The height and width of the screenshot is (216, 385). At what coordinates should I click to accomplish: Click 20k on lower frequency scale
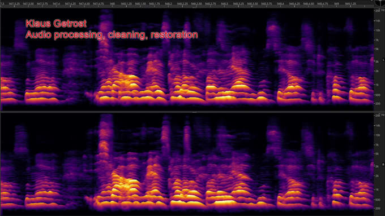378,116
